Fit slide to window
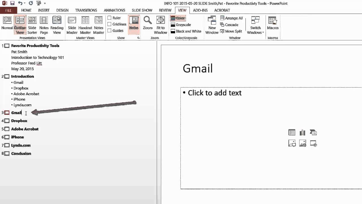Image resolution: width=362 pixels, height=204 pixels. click(161, 25)
